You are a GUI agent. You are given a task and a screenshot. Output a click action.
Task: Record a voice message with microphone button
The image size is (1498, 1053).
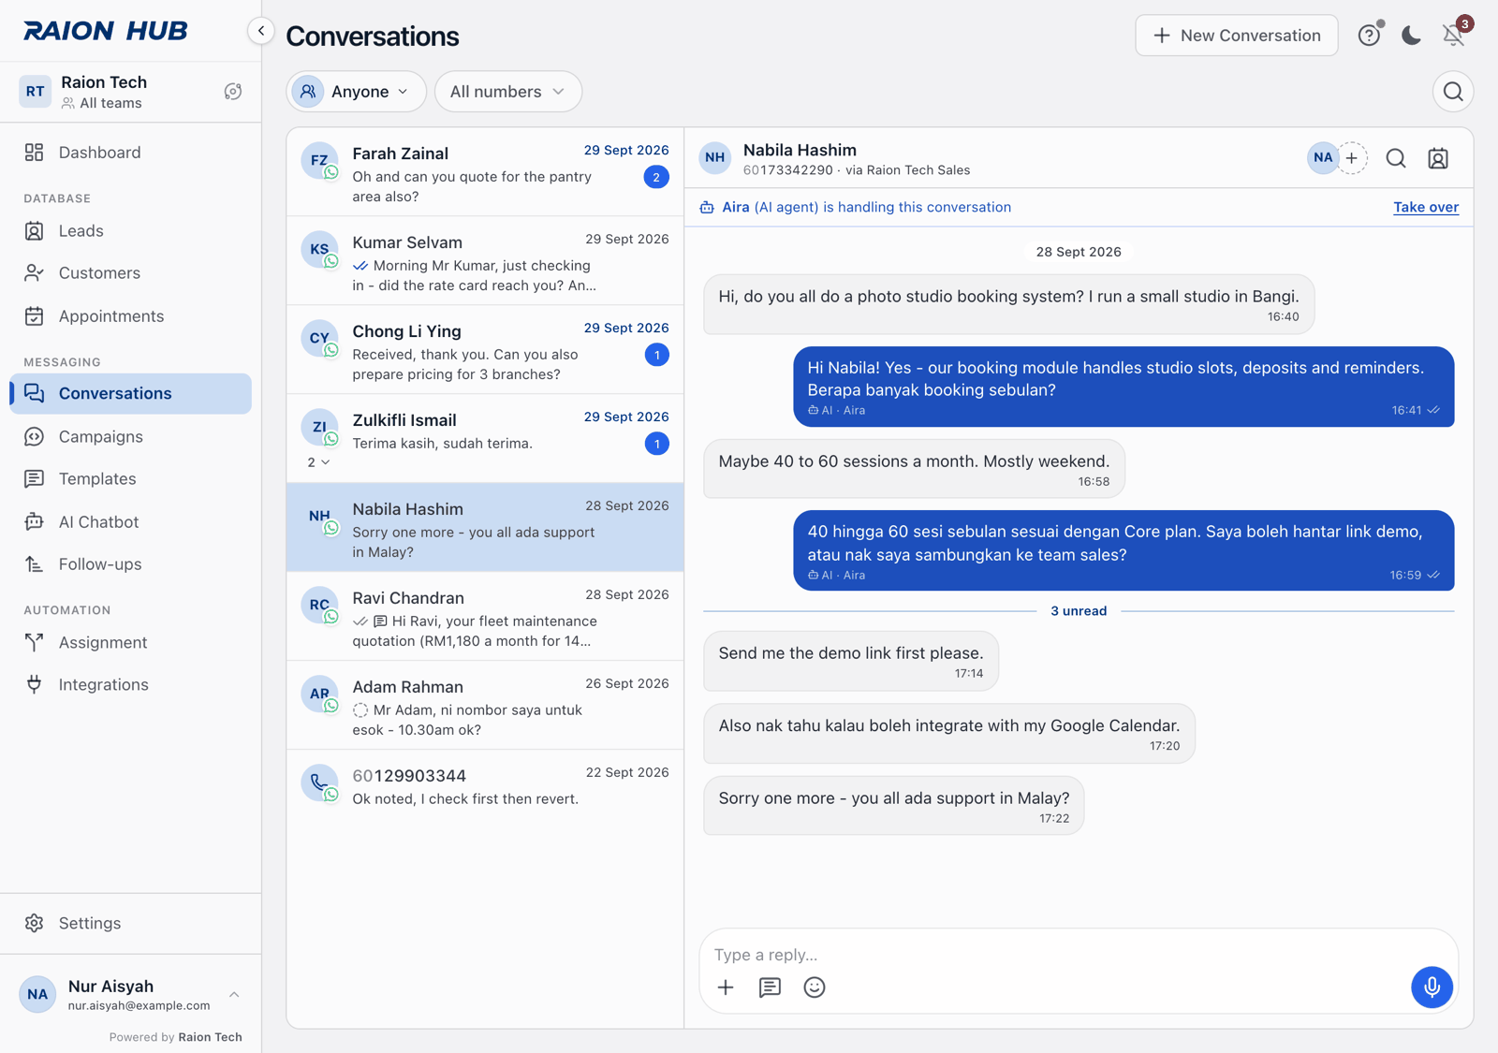(x=1432, y=987)
